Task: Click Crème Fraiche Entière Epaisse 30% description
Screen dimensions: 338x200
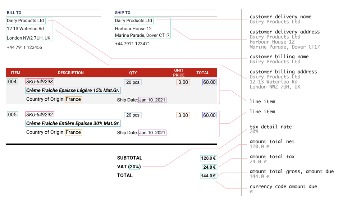Action: (73, 123)
